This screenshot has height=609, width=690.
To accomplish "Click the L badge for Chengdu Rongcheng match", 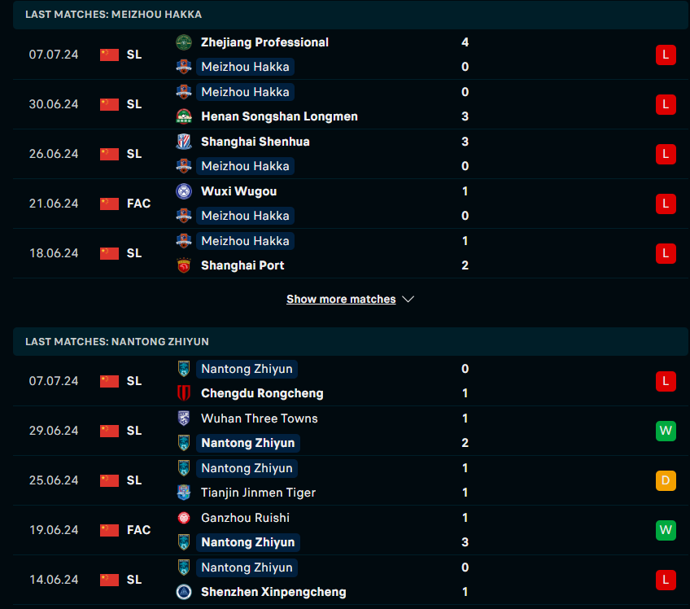I will coord(666,381).
